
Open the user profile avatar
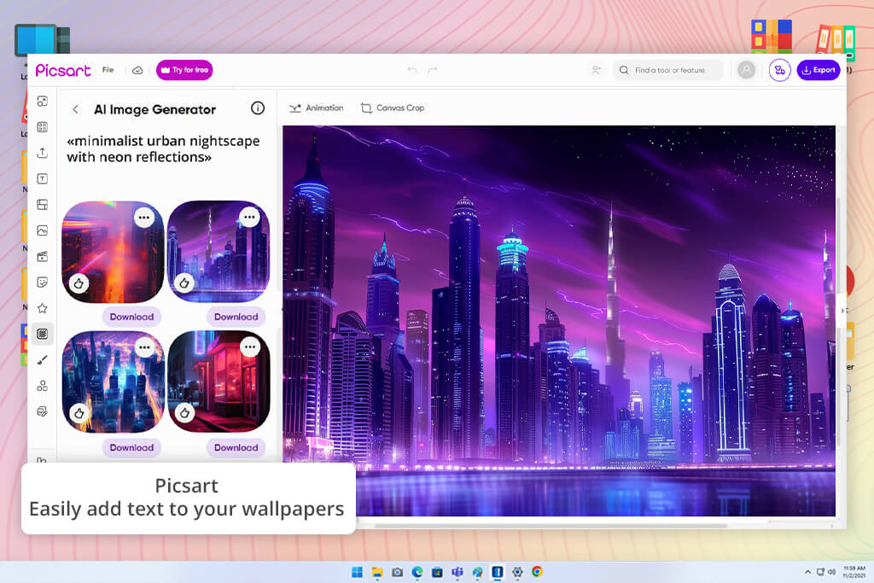click(746, 70)
